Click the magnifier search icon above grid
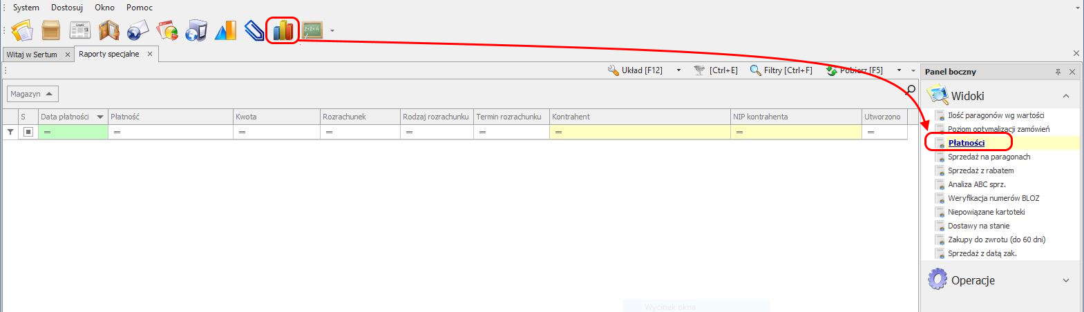1084x312 pixels. pyautogui.click(x=911, y=90)
